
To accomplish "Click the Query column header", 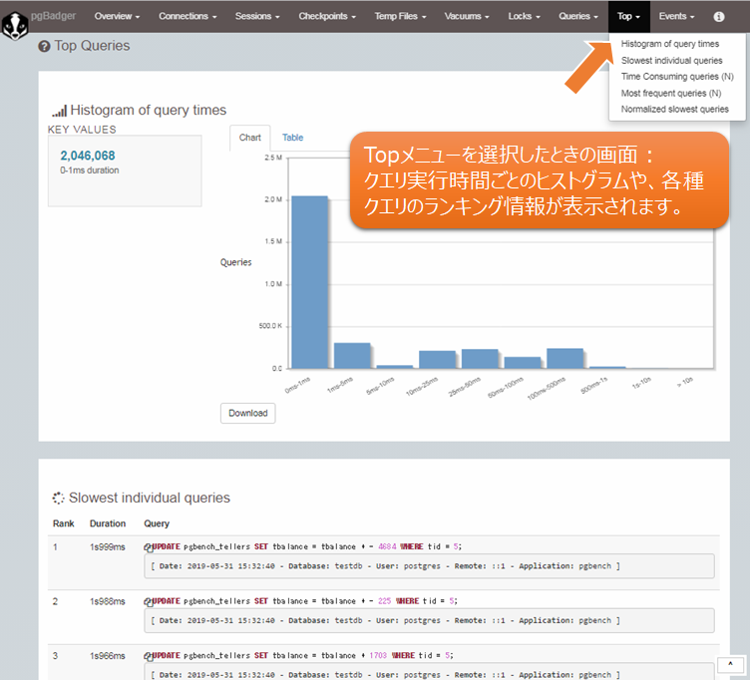I will 157,523.
